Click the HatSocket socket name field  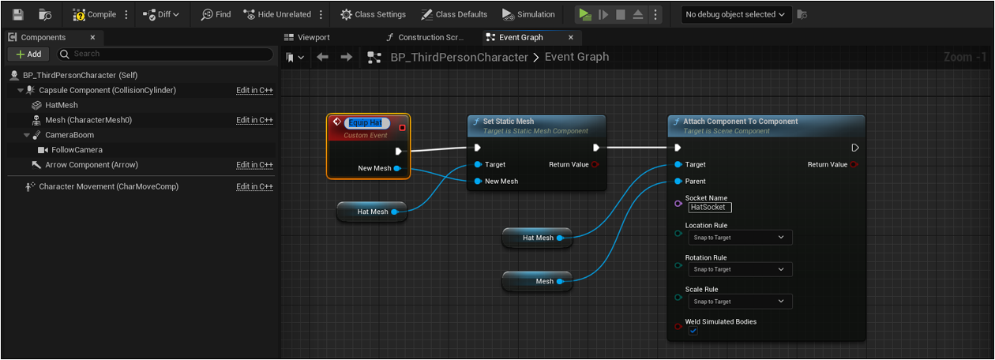(x=709, y=208)
